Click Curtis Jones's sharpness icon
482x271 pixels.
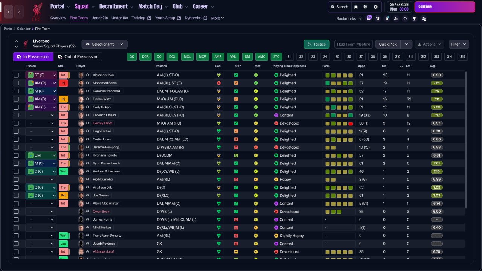(236, 139)
